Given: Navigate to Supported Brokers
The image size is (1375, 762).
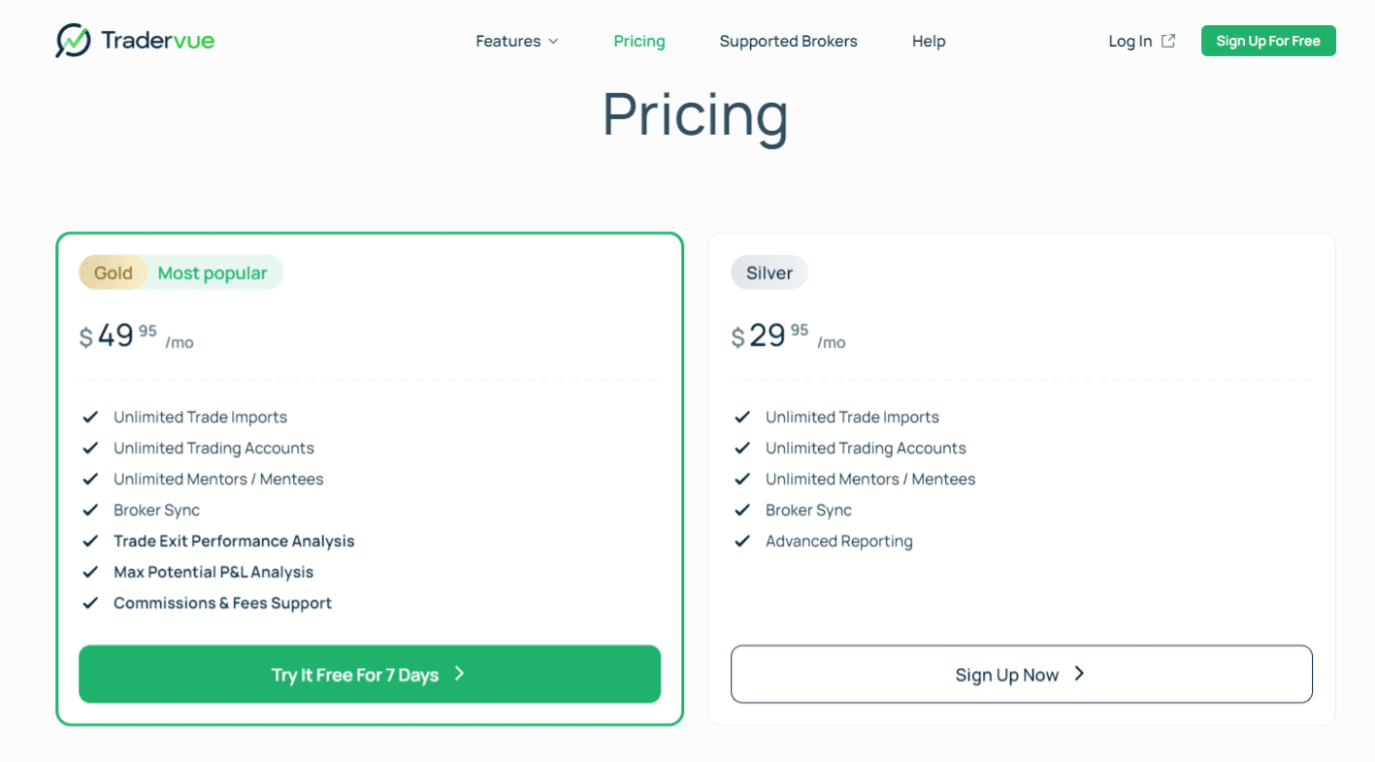Looking at the screenshot, I should pyautogui.click(x=788, y=41).
